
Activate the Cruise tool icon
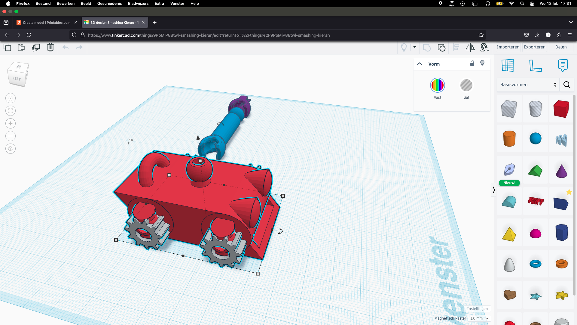[484, 47]
